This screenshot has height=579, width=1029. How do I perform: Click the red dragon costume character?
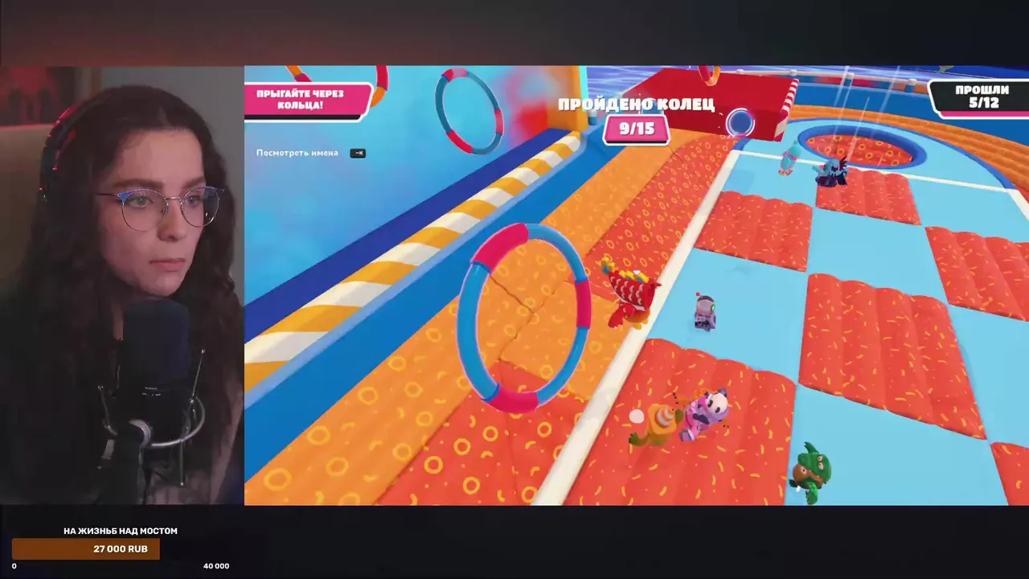[x=629, y=294]
